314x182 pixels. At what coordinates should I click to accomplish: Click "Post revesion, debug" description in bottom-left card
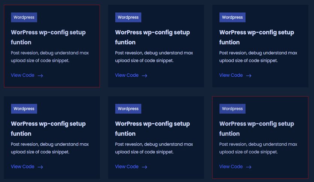point(50,148)
